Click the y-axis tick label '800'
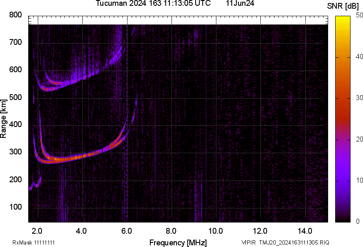The image size is (363, 247). point(15,15)
